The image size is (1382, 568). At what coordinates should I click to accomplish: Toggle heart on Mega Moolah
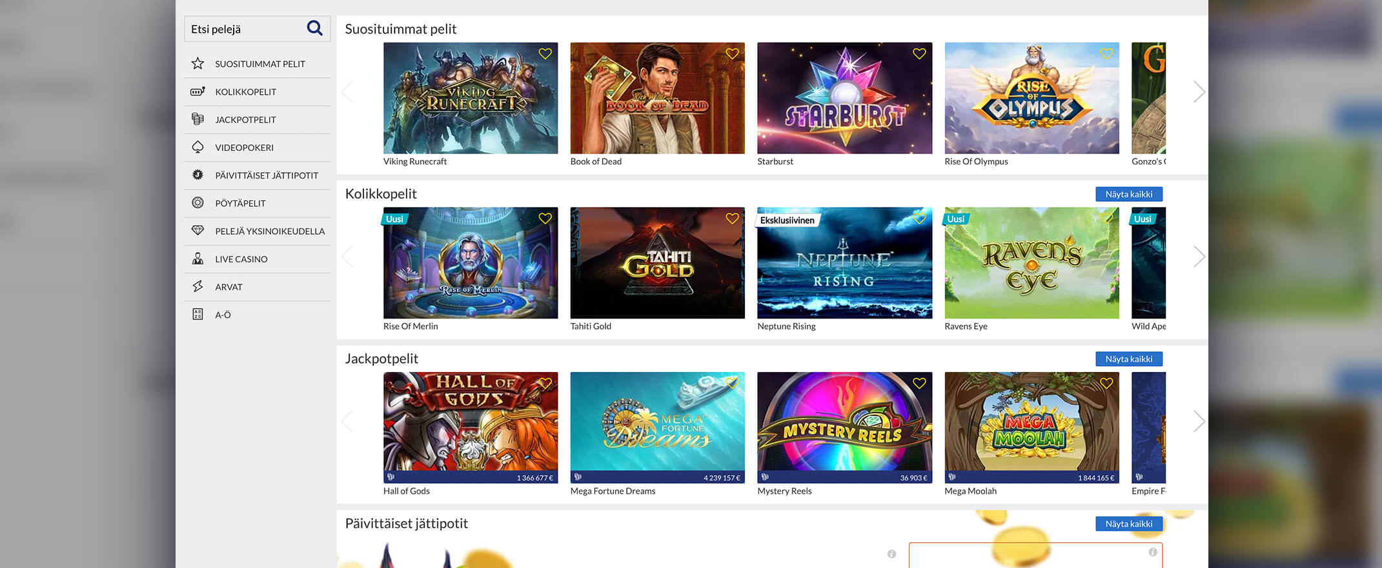point(1106,383)
